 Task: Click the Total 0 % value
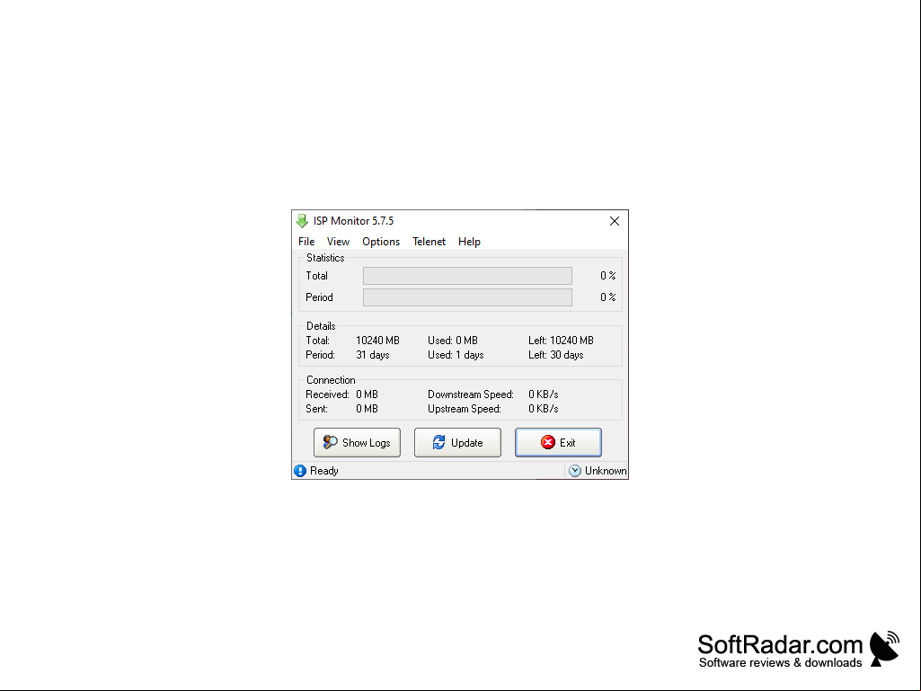(x=608, y=276)
